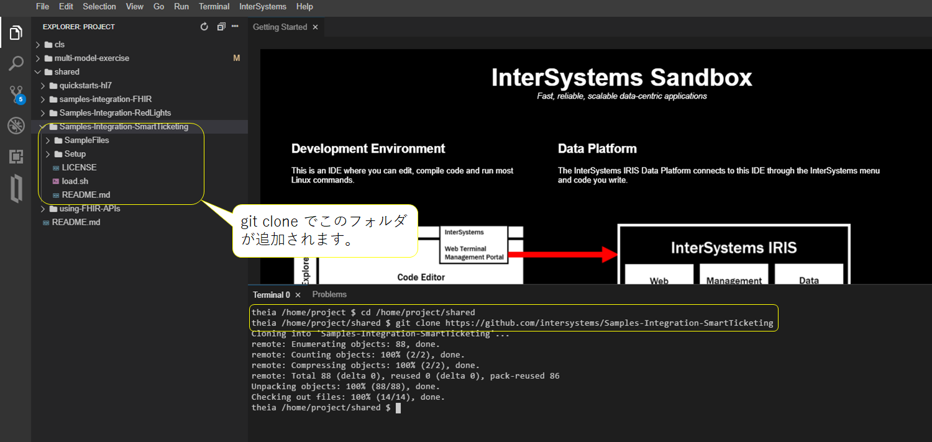Expand the SampleFiles folder
932x442 pixels.
(86, 140)
